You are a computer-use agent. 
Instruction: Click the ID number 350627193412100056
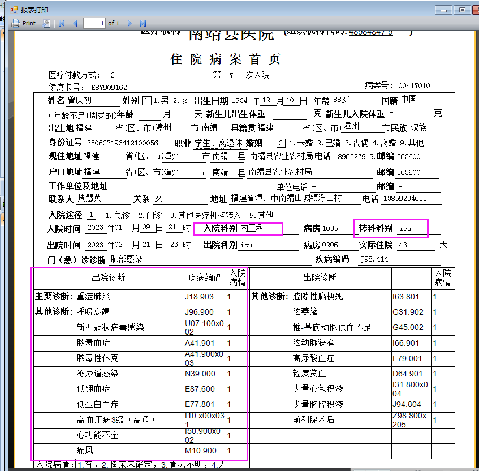click(123, 143)
